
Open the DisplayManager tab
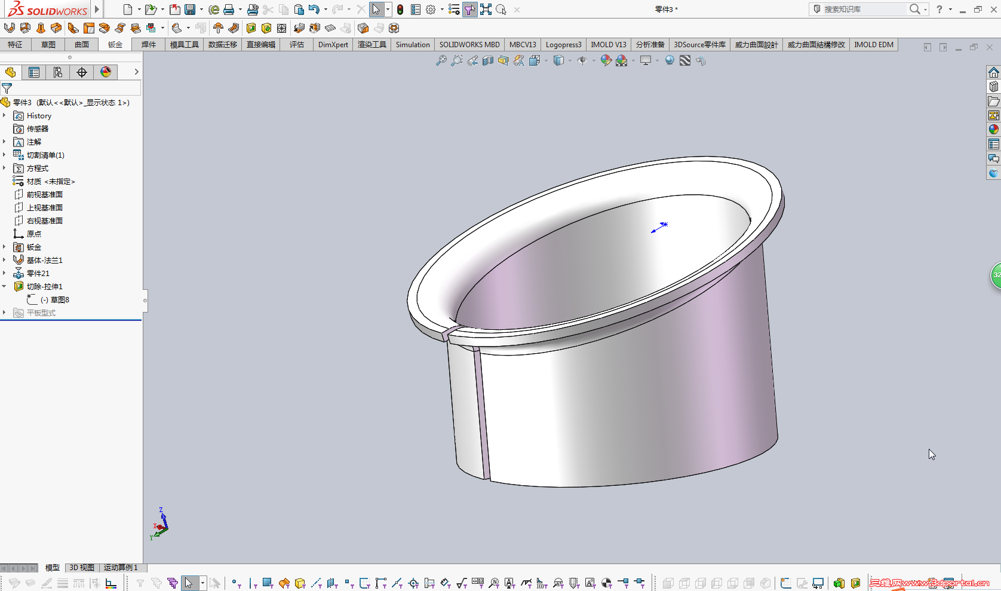(106, 72)
